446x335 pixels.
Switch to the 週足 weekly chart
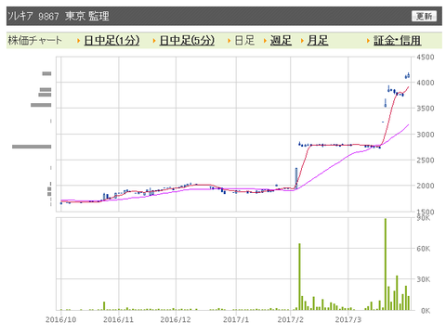tap(281, 41)
